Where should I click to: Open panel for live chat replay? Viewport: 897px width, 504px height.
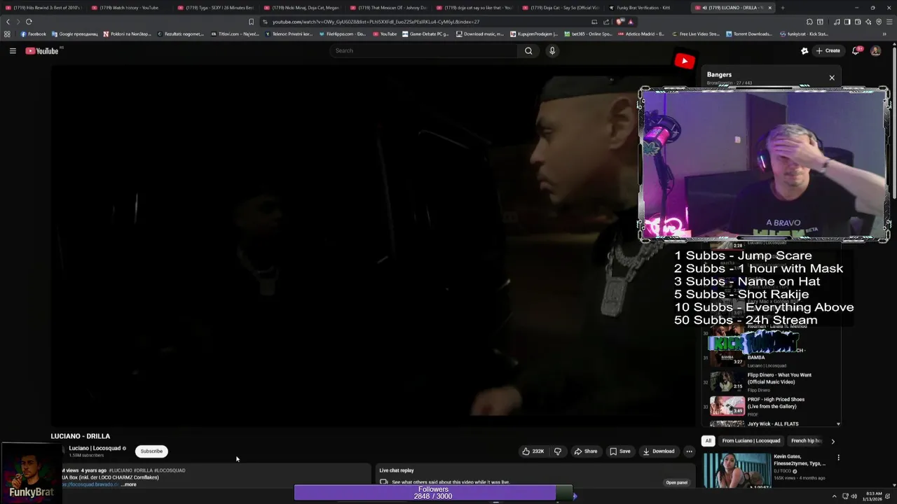click(676, 482)
